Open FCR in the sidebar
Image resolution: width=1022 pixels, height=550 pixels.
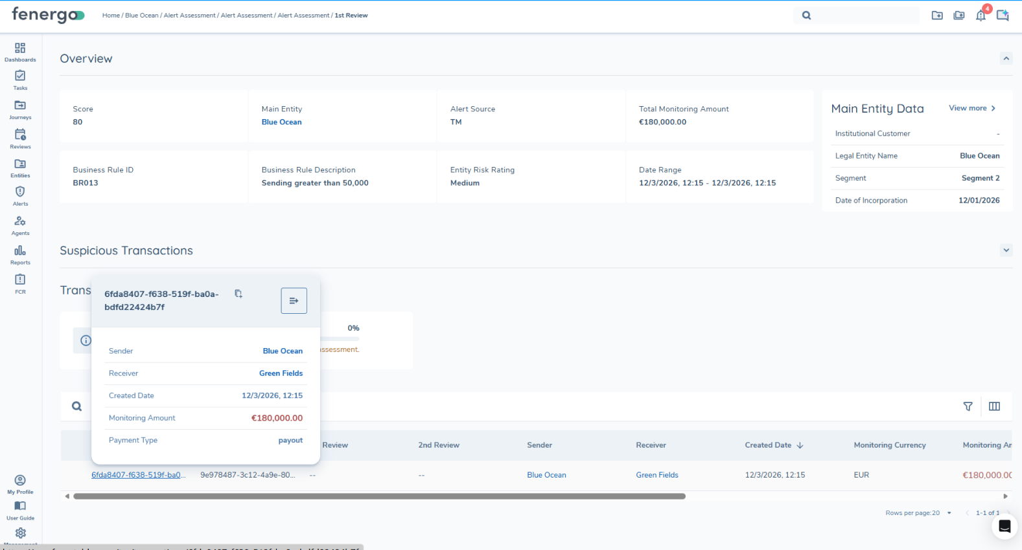point(20,284)
